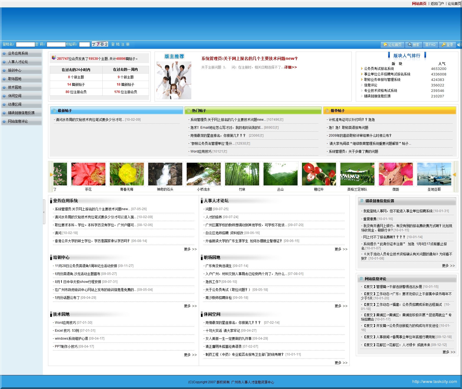Click the captcha image 2703

100,44
